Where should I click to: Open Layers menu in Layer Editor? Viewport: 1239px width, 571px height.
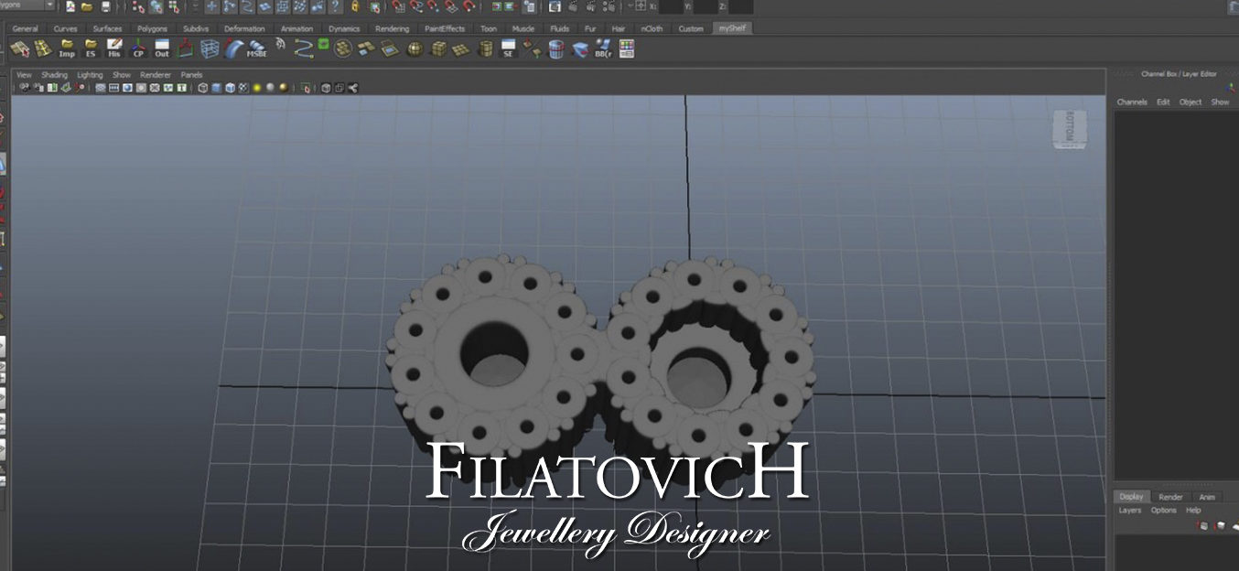point(1130,511)
